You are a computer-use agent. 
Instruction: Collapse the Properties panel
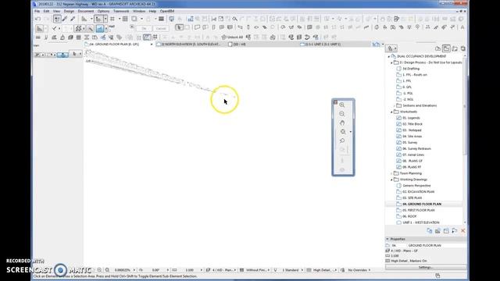tap(387, 239)
